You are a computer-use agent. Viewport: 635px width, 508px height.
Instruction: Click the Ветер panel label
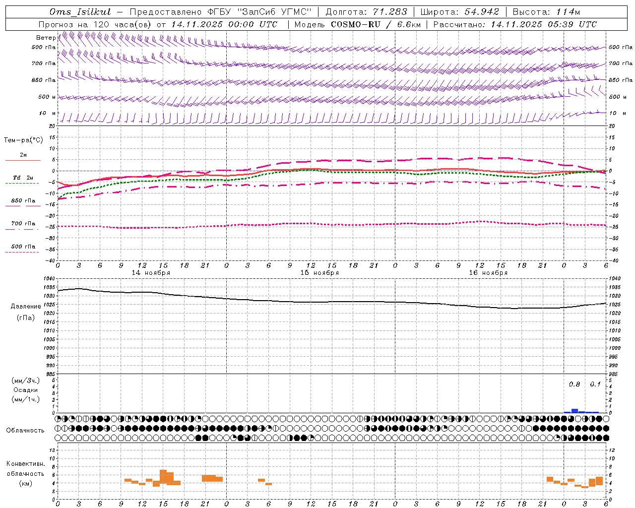tap(46, 38)
